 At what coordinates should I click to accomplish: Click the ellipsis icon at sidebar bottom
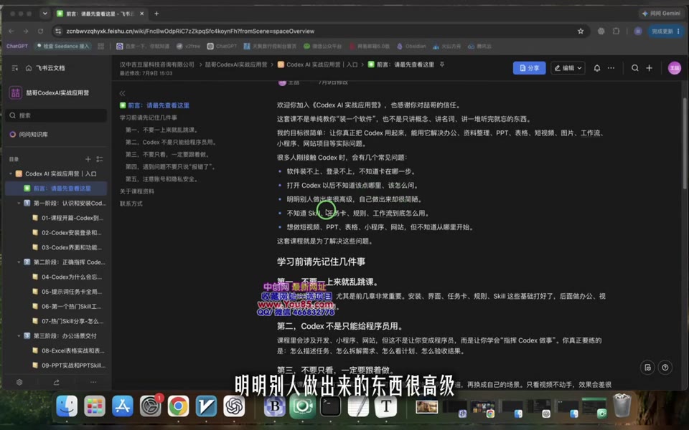[93, 382]
